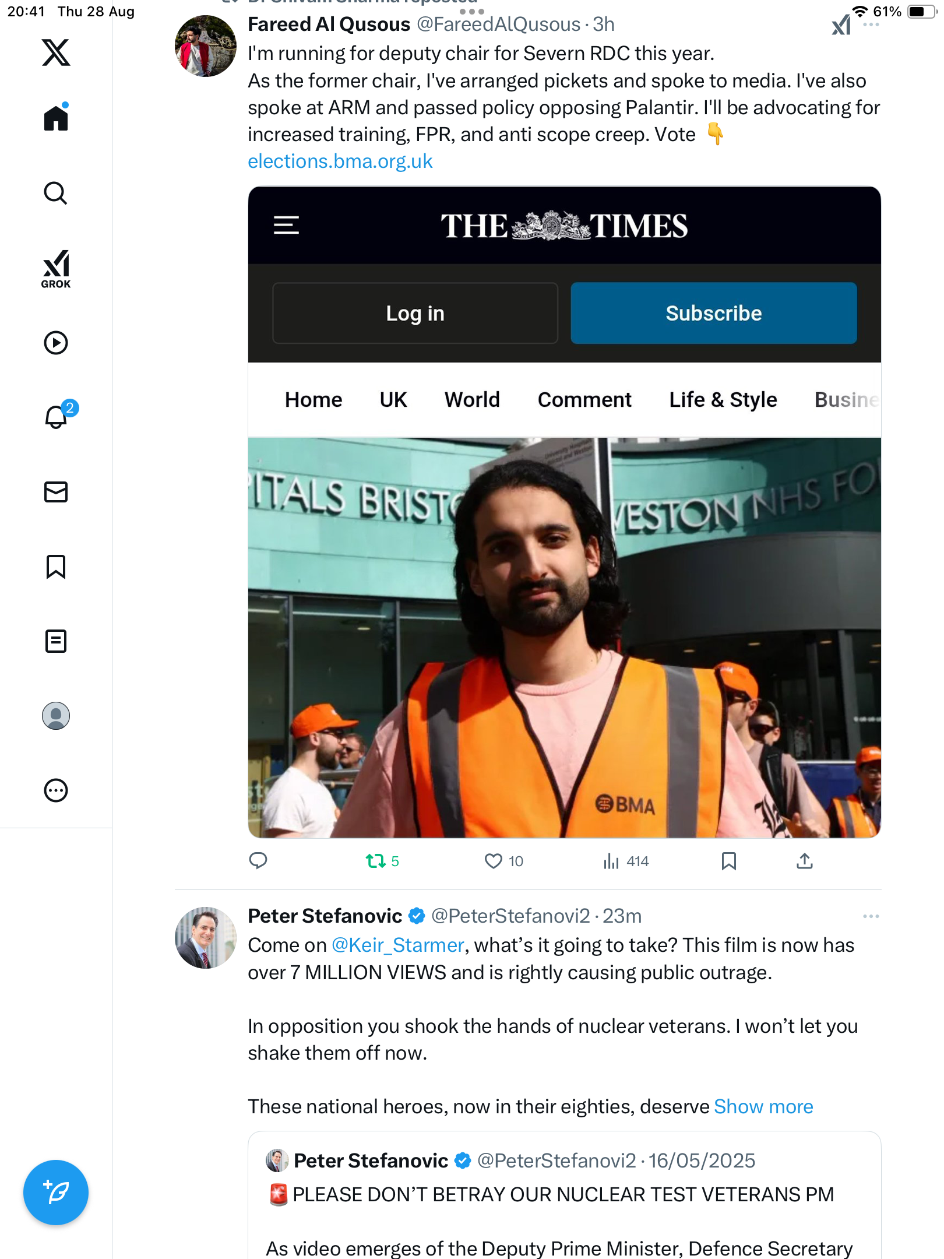944x1259 pixels.
Task: Repost Fareed Al Qusous's post
Action: [375, 861]
